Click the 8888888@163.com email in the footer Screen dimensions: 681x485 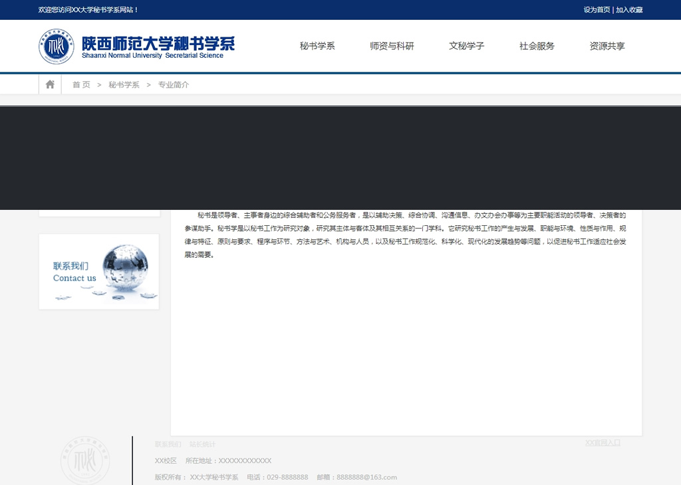pos(366,477)
